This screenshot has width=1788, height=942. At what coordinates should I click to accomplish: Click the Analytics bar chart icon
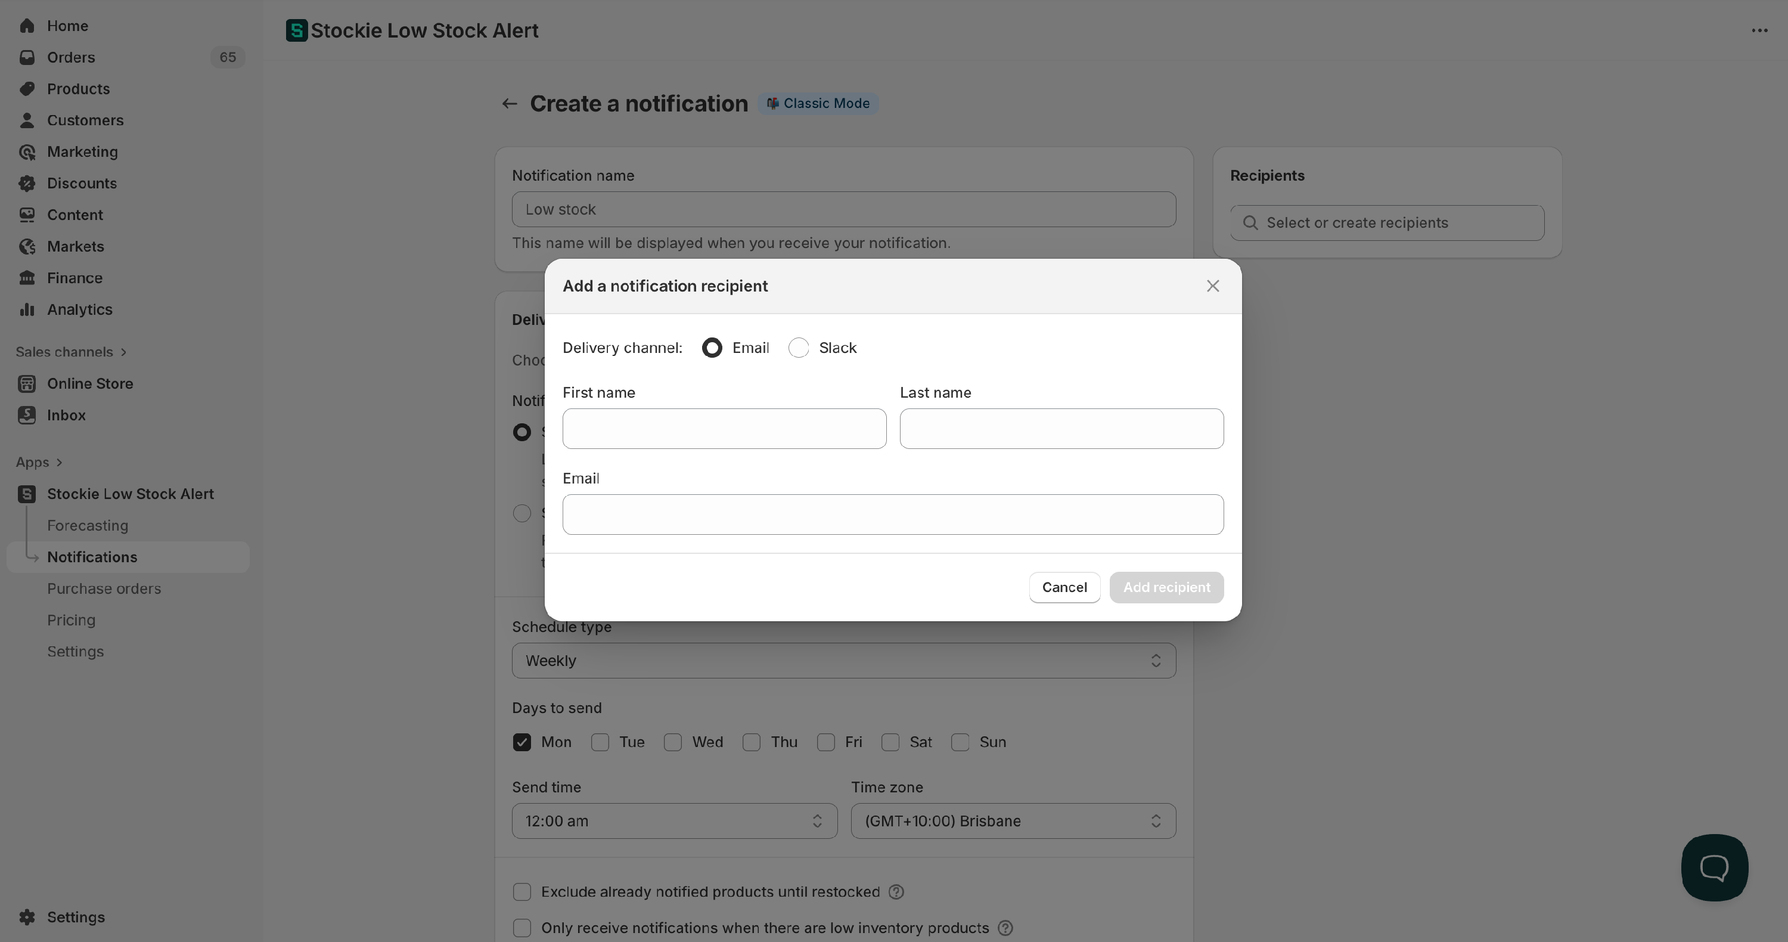pyautogui.click(x=27, y=309)
